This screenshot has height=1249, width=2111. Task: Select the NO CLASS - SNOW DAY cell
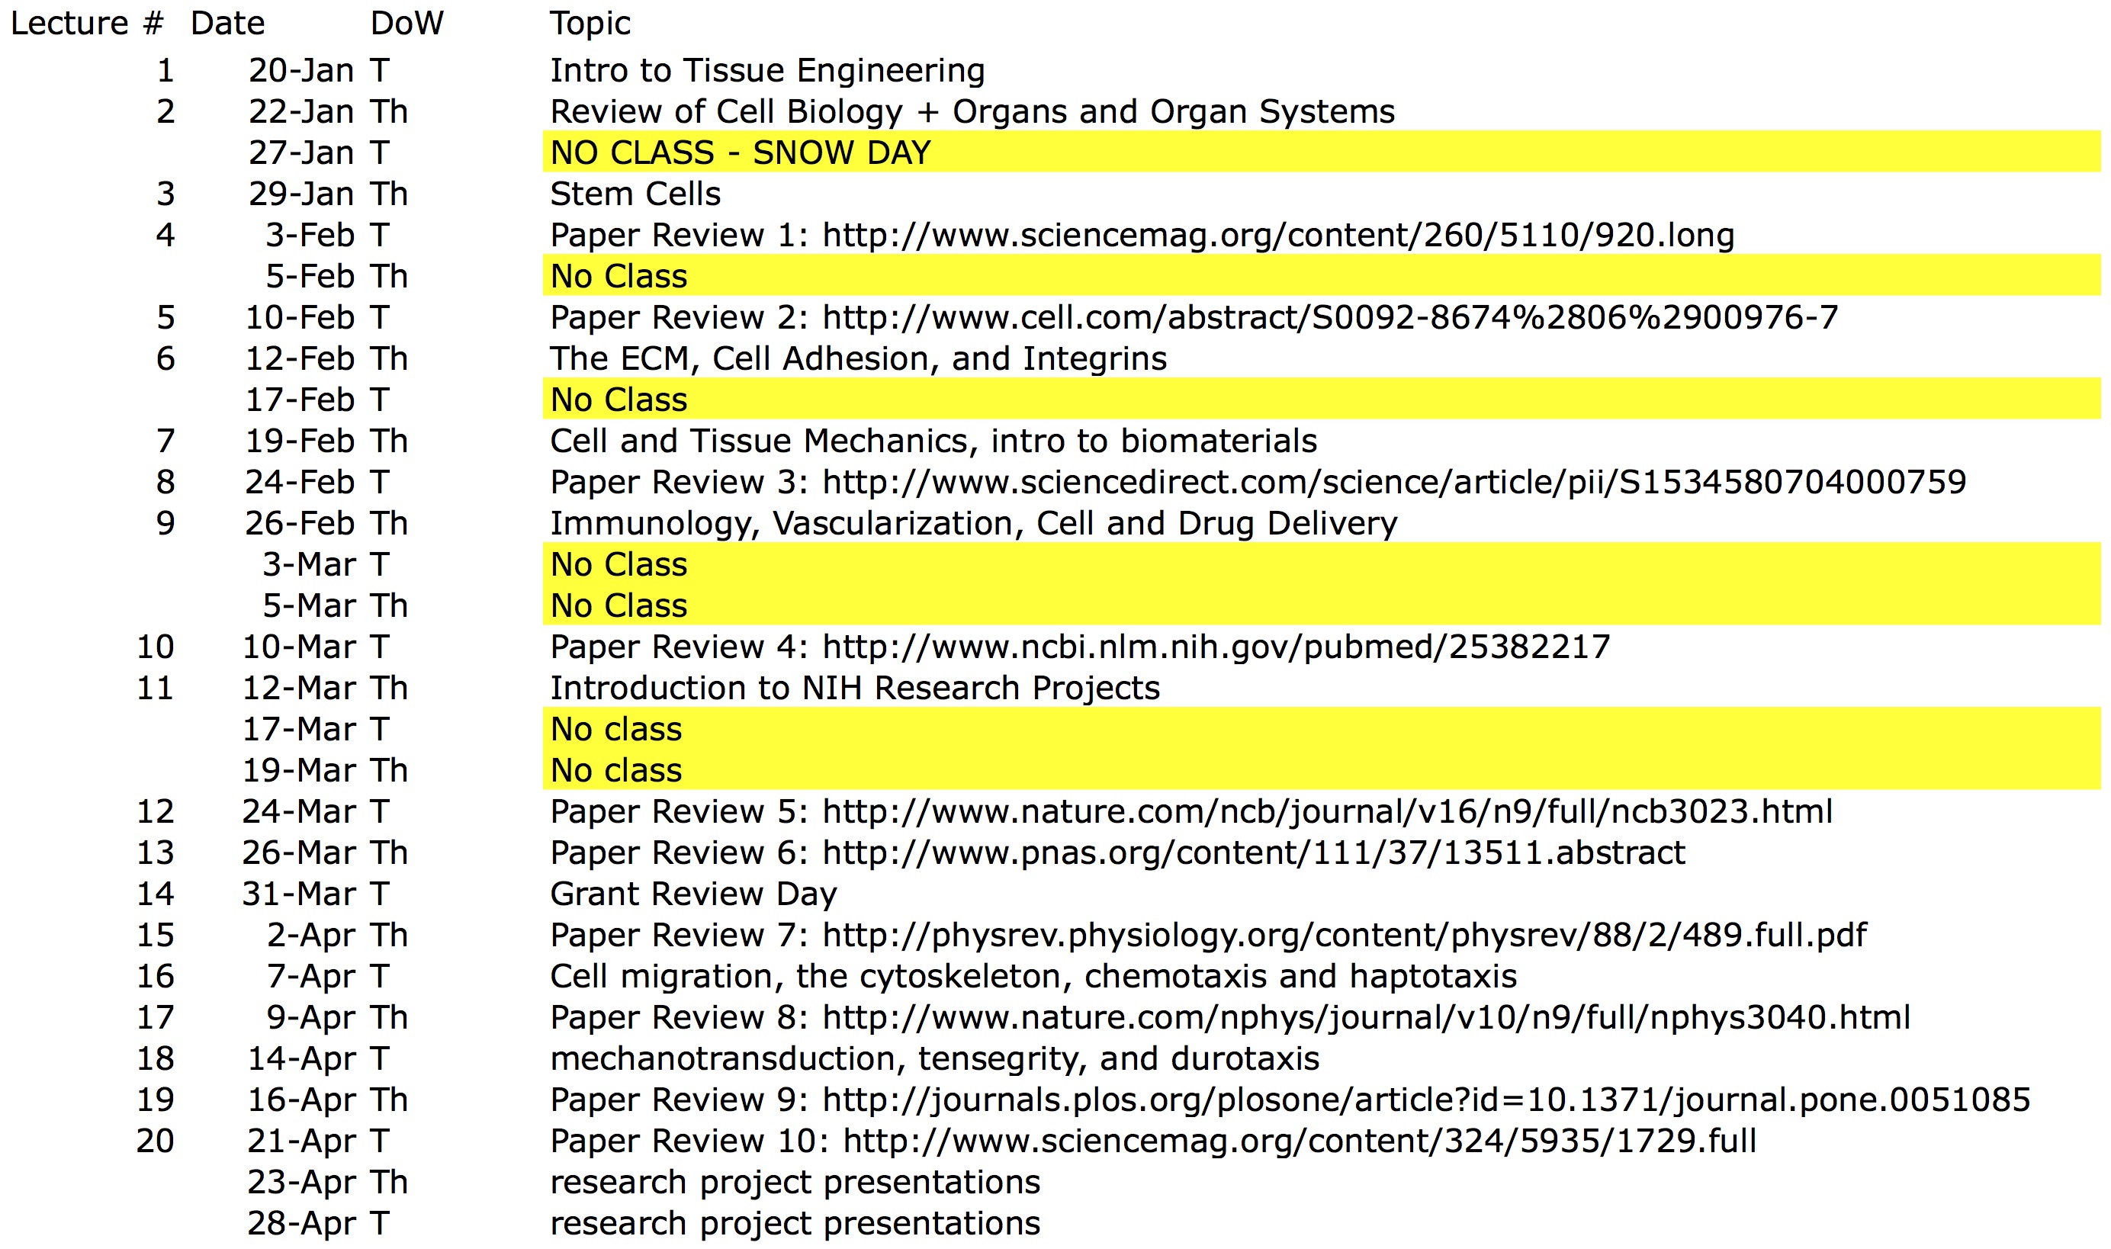(x=740, y=153)
